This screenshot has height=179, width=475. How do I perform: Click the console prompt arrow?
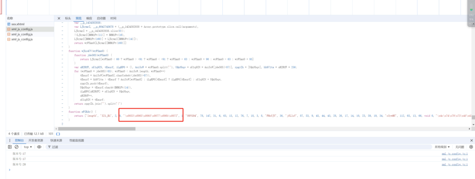pyautogui.click(x=9, y=170)
